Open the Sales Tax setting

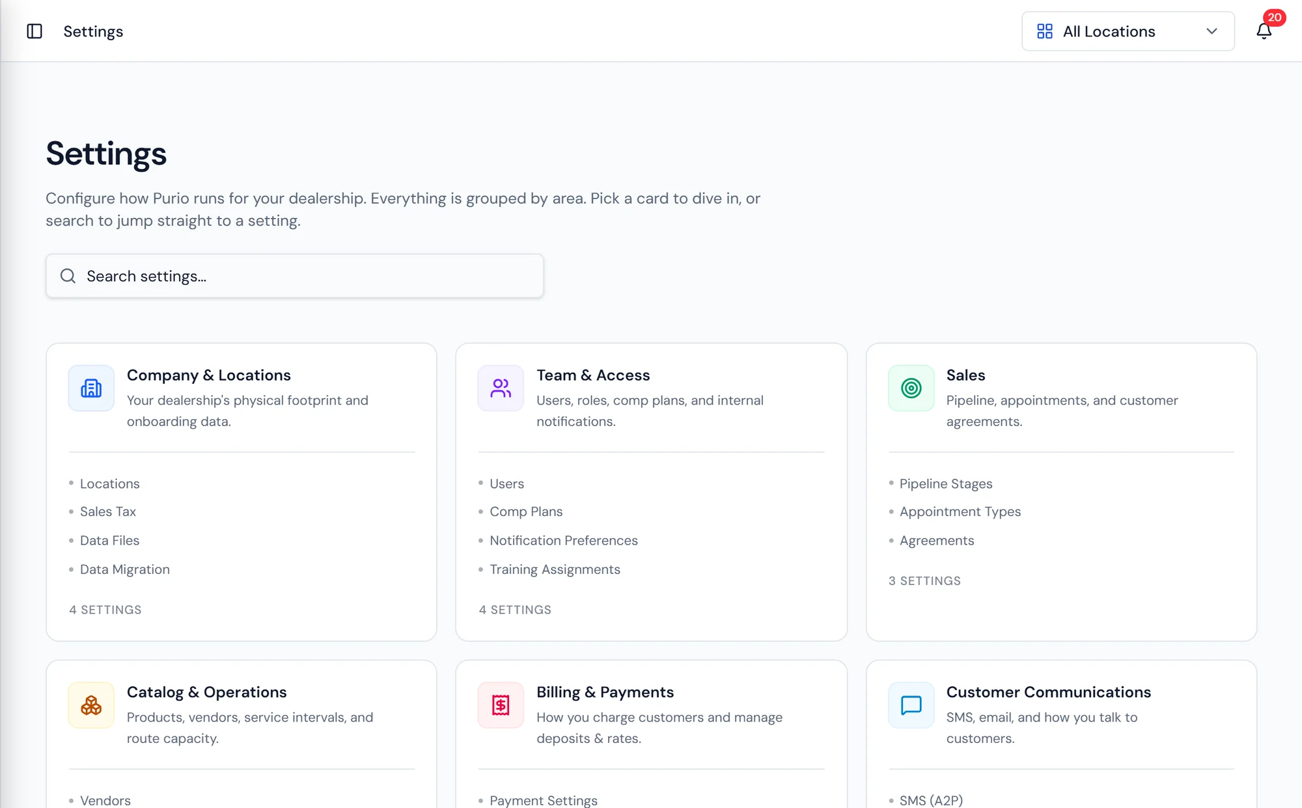coord(108,511)
